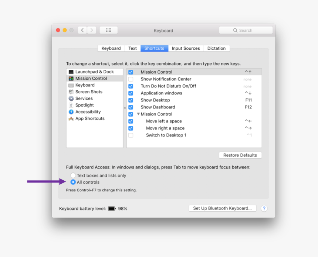Image resolution: width=318 pixels, height=257 pixels.
Task: Click the Spotlight category icon
Action: pyautogui.click(x=71, y=105)
